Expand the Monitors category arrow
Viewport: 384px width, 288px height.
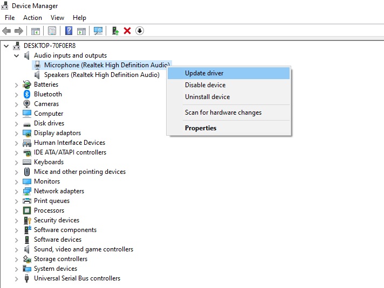click(x=16, y=182)
